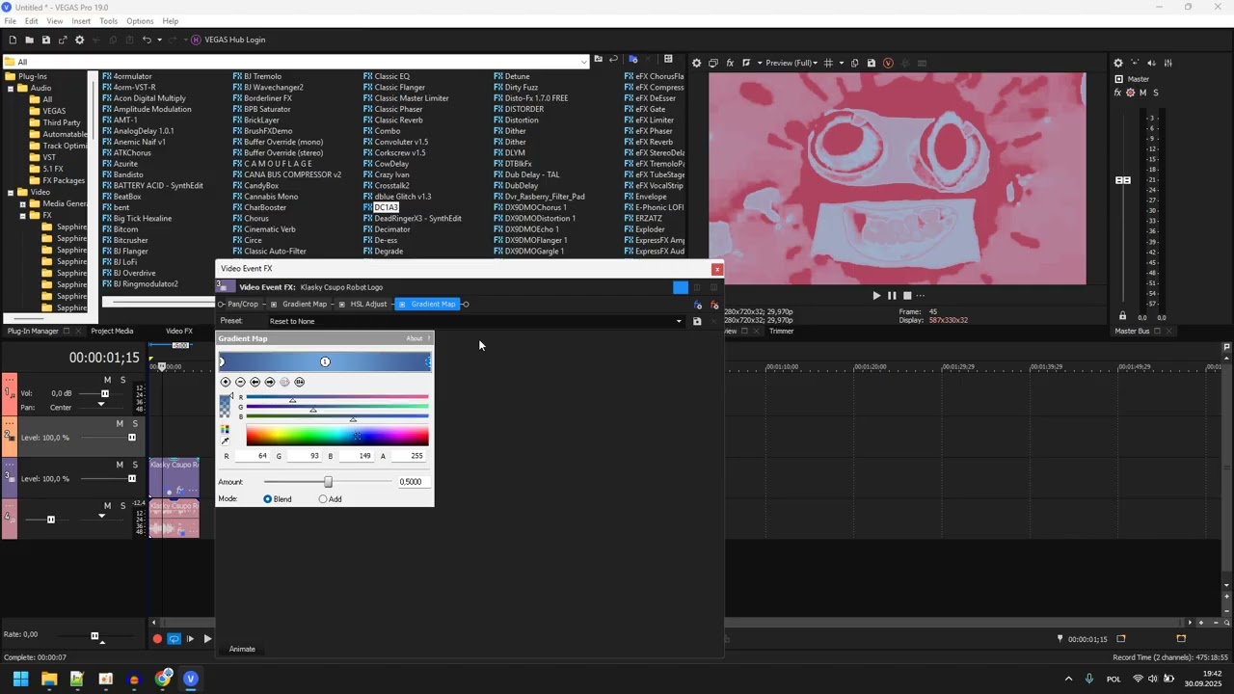This screenshot has height=694, width=1234.
Task: Open project Properties gear in main toolbar
Action: click(x=80, y=40)
